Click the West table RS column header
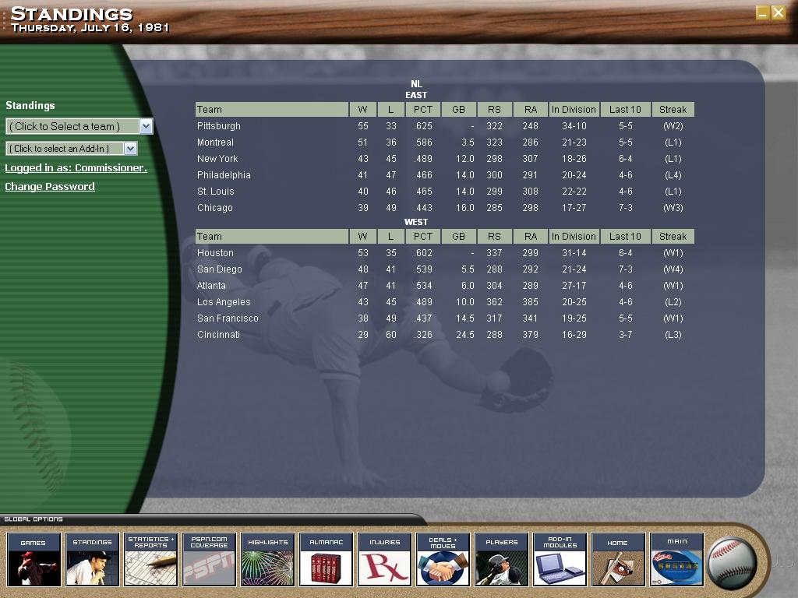Viewport: 798px width, 598px height. tap(494, 237)
